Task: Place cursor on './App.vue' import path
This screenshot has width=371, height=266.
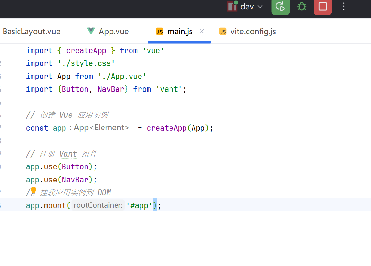Action: coord(122,77)
